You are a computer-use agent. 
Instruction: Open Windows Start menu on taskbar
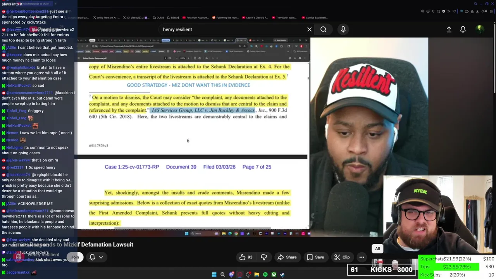[214, 275]
